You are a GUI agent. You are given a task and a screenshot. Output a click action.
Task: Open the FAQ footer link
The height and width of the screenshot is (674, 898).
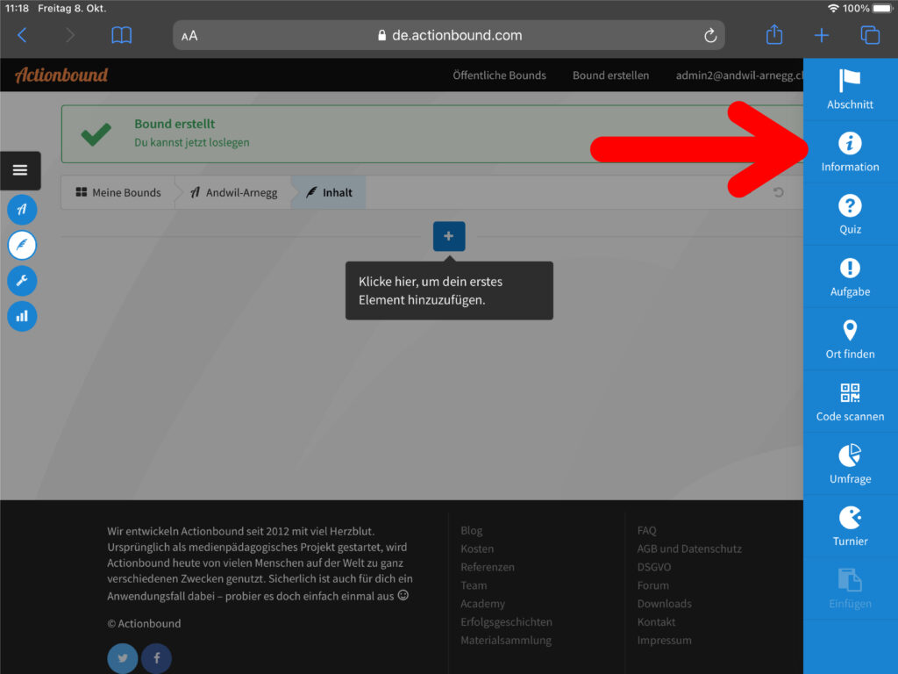click(646, 530)
